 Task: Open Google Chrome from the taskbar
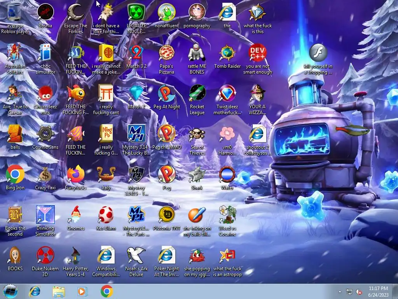106,291
